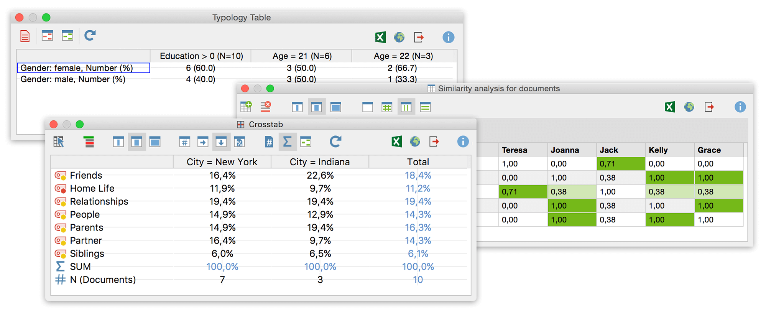The height and width of the screenshot is (316, 766).
Task: Click the export icon in Similarity analysis window
Action: click(x=709, y=107)
